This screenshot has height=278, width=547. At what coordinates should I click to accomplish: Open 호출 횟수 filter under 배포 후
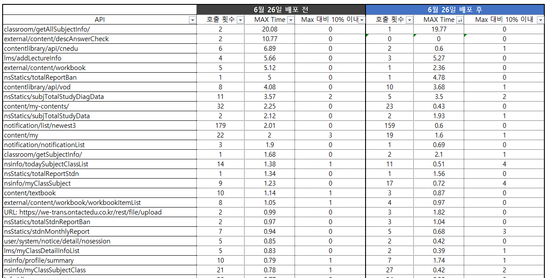pos(409,20)
